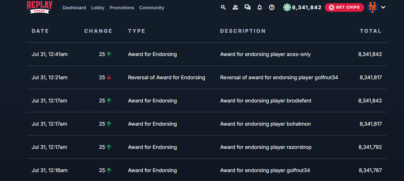Click the Mets profile avatar

[x=372, y=7]
